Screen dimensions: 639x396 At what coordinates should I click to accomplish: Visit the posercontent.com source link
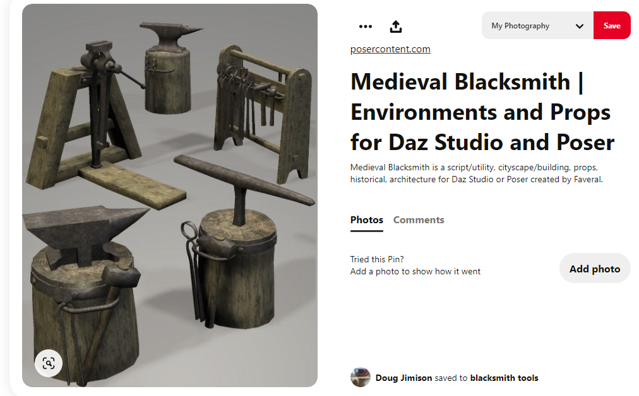point(390,49)
